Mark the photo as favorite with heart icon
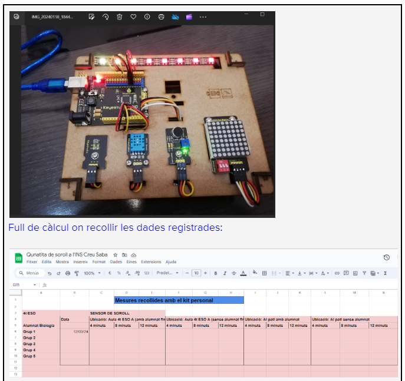This screenshot has height=381, width=405. pyautogui.click(x=133, y=16)
